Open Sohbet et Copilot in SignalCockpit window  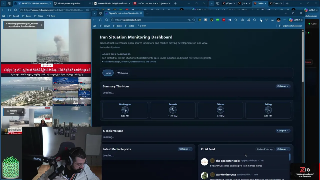[x=296, y=20]
